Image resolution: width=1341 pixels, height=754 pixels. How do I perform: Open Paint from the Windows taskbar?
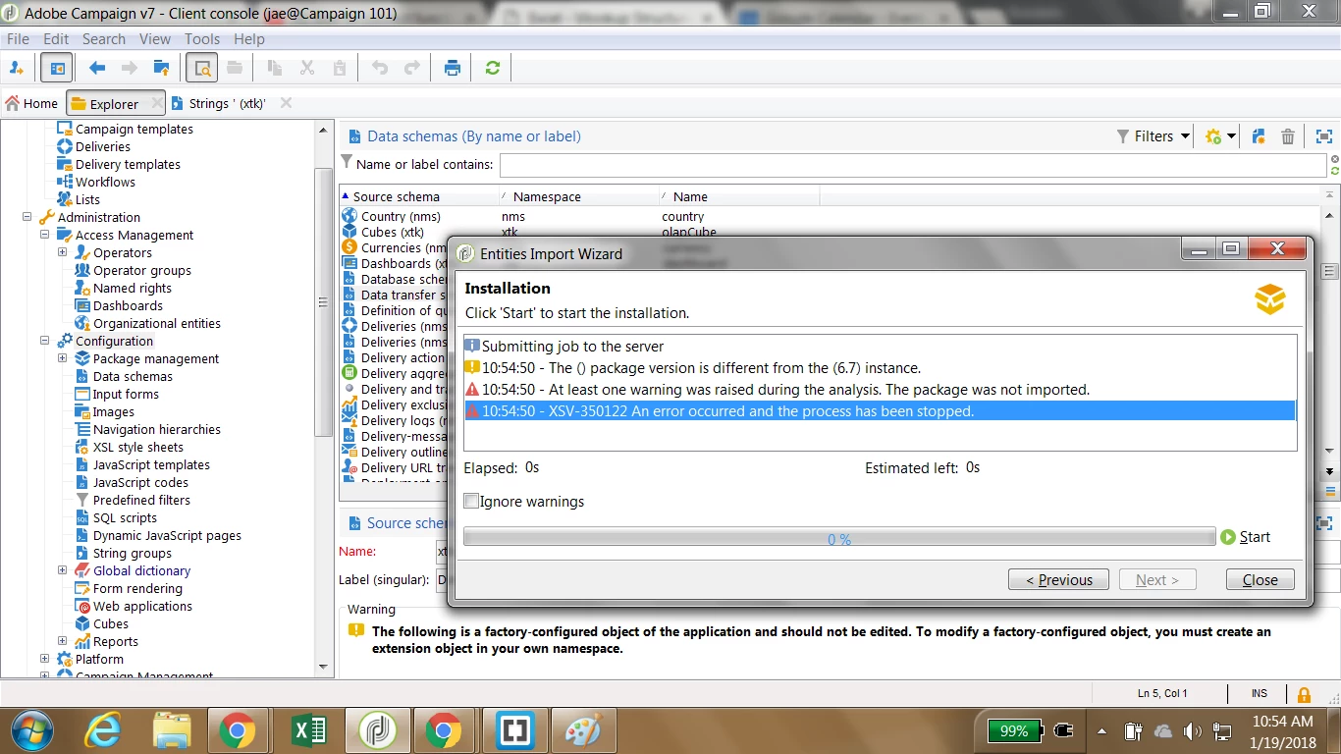click(x=583, y=731)
